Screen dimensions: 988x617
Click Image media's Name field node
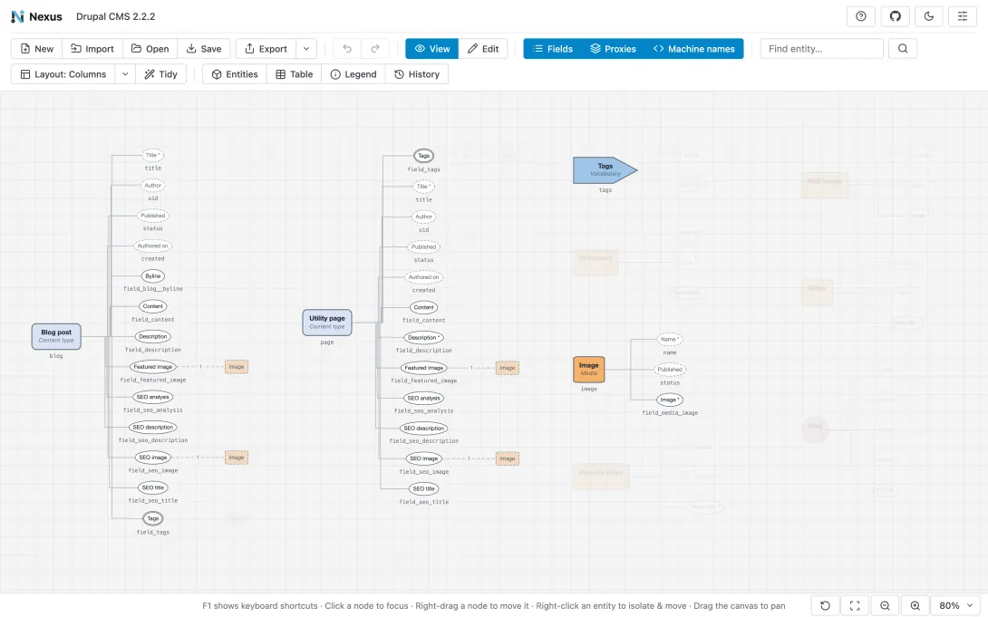670,340
